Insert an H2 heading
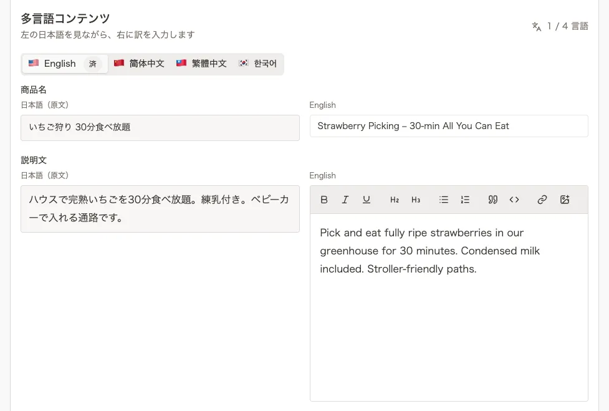Screen dimensions: 609x411 click(x=395, y=200)
